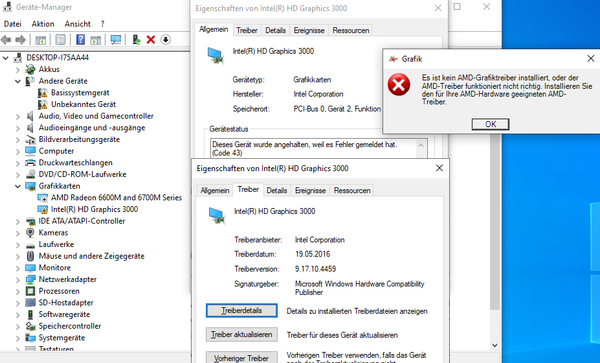The width and height of the screenshot is (600, 363).
Task: Click the disable device down-arrow icon
Action: point(165,40)
